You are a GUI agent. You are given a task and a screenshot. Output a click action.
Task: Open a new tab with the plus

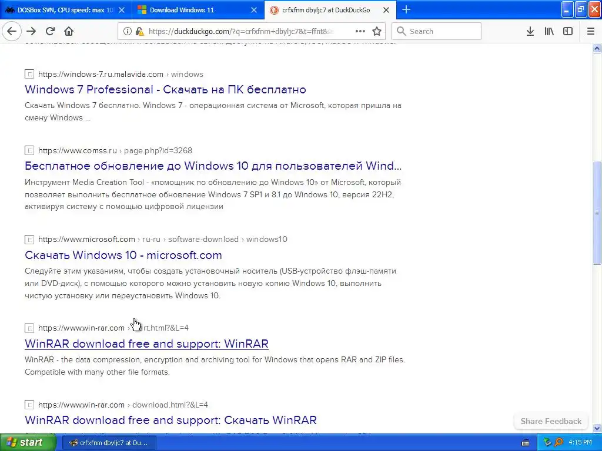(406, 9)
